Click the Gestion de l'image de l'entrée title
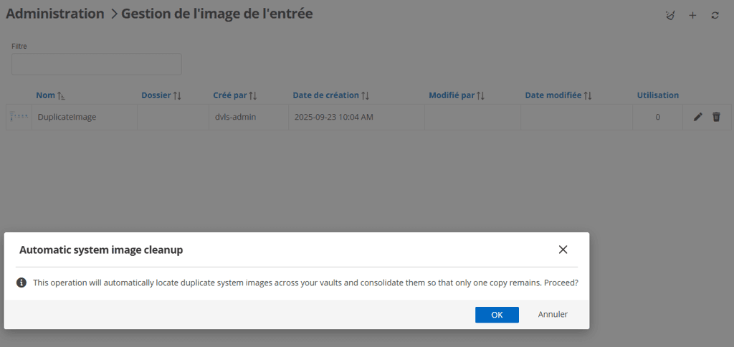The height and width of the screenshot is (347, 734). pos(216,14)
